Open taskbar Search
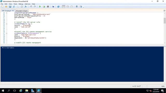The height and width of the screenshot is (93, 166). (x=9, y=91)
